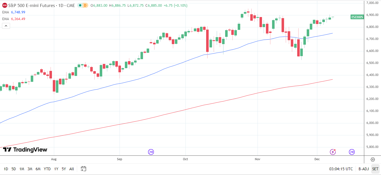This screenshot has height=175, width=381.
Task: Collapse the indicator legend with the chevron
Action: 6,26
